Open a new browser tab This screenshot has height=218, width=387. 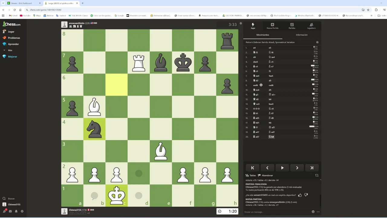(x=83, y=3)
